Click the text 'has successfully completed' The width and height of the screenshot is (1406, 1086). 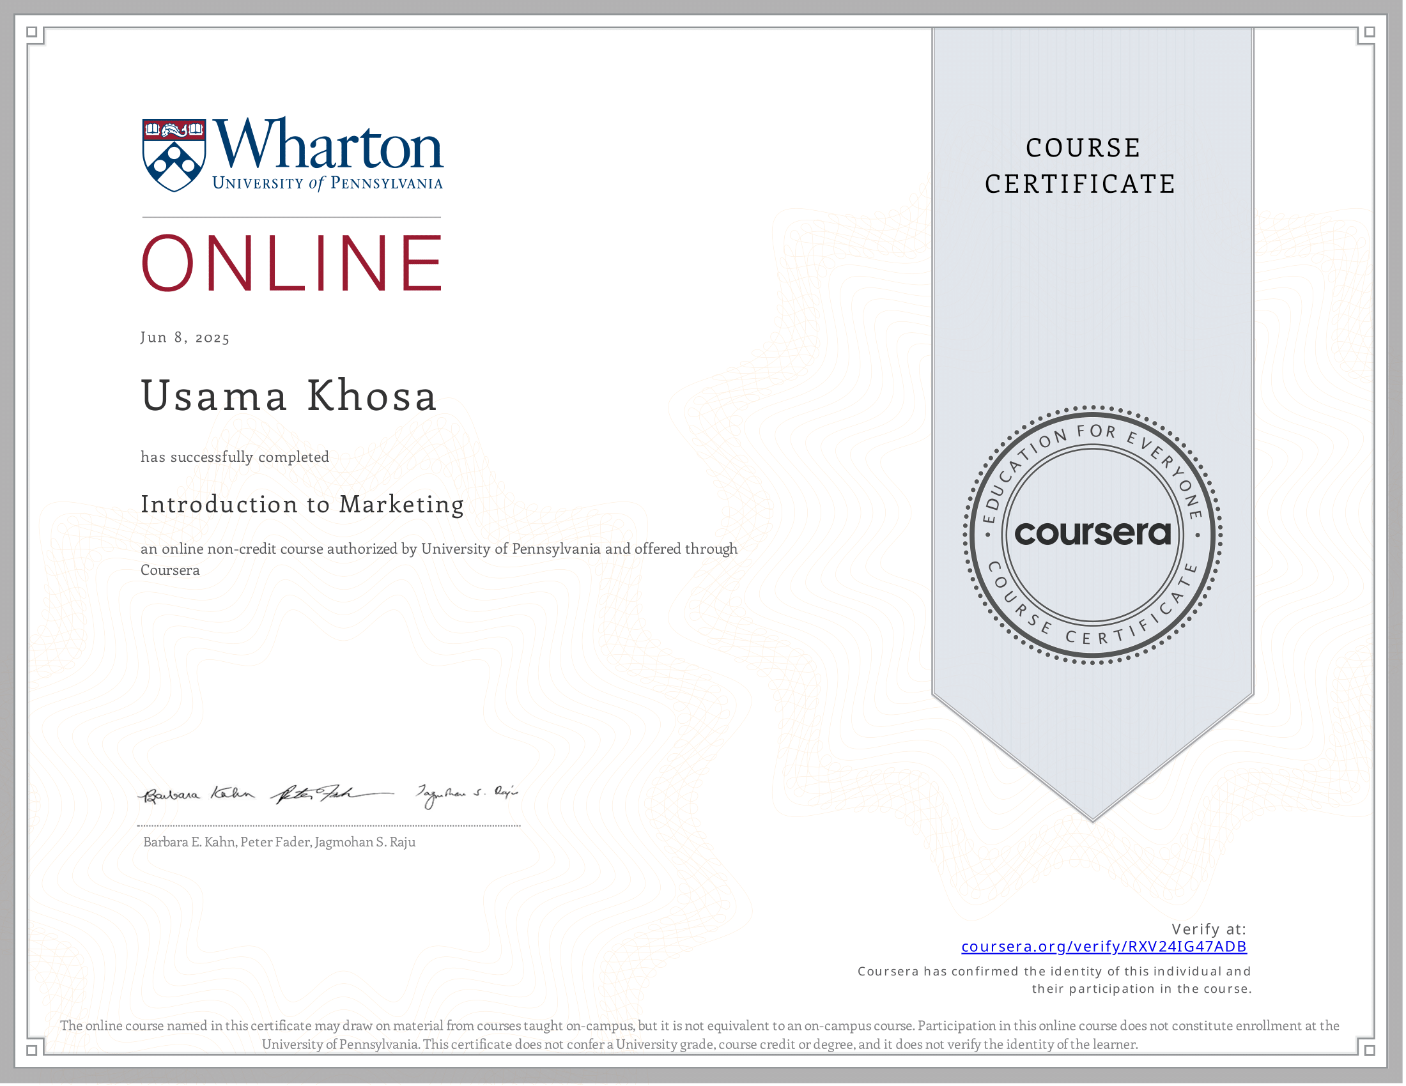pos(235,457)
